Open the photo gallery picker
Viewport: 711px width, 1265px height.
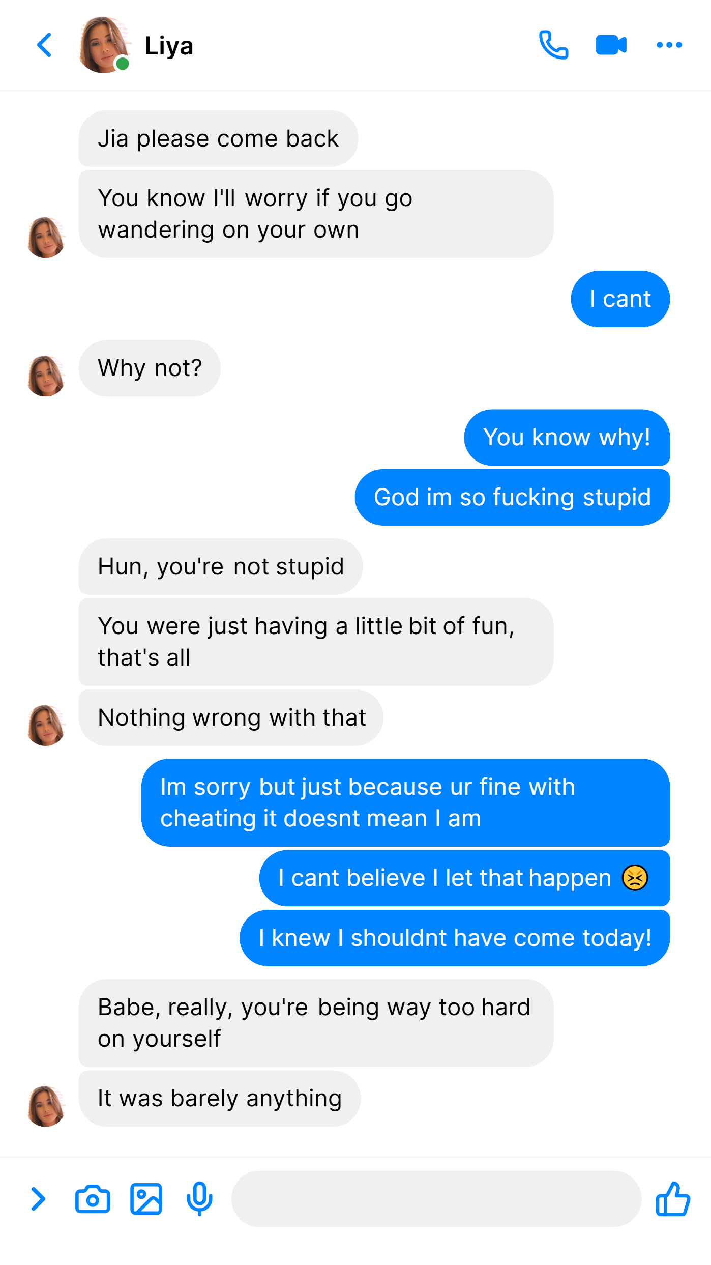[x=146, y=1199]
